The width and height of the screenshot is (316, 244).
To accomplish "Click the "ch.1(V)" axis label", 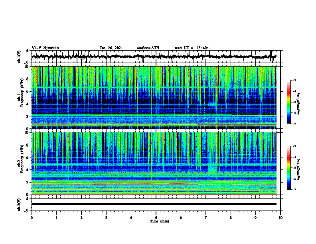I will point(19,57).
